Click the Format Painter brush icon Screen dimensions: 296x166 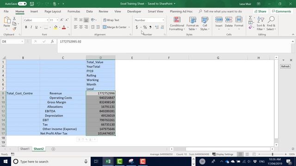[14, 29]
